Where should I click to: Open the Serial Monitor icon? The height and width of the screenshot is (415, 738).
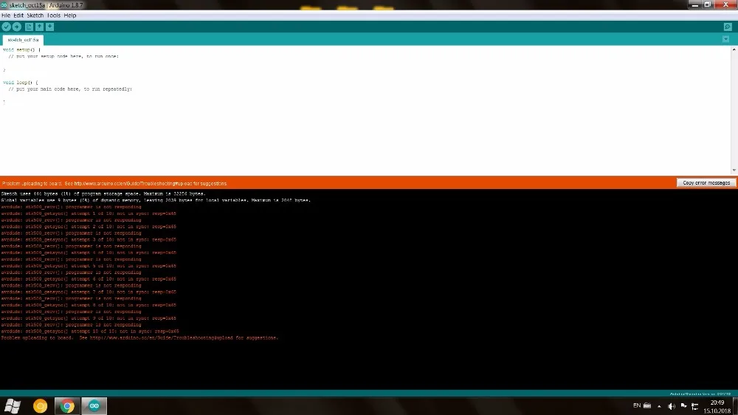pyautogui.click(x=728, y=27)
